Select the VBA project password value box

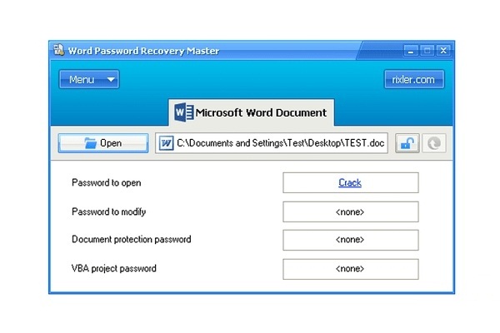click(x=350, y=269)
